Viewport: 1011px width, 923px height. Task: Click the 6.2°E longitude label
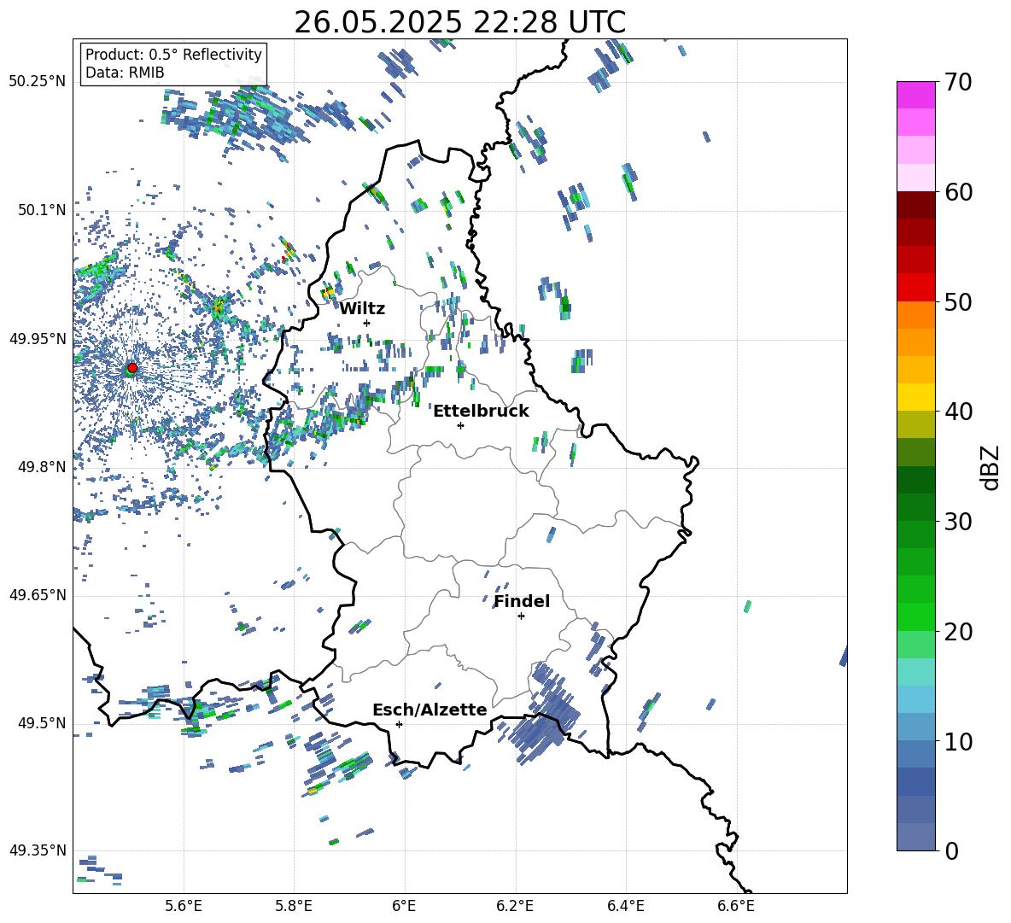515,906
